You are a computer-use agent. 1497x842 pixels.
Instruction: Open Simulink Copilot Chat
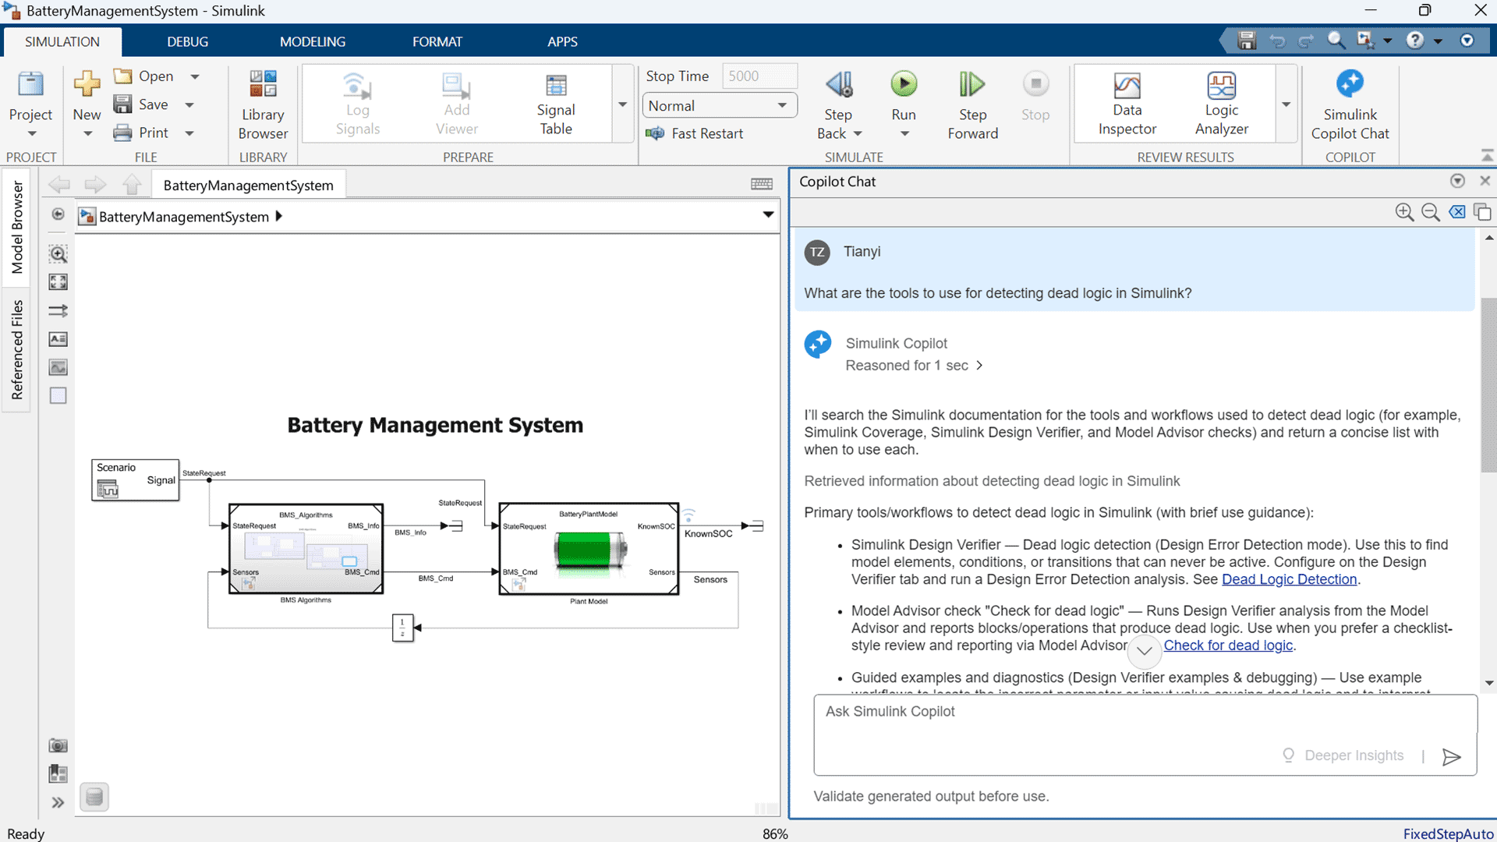[x=1350, y=103]
